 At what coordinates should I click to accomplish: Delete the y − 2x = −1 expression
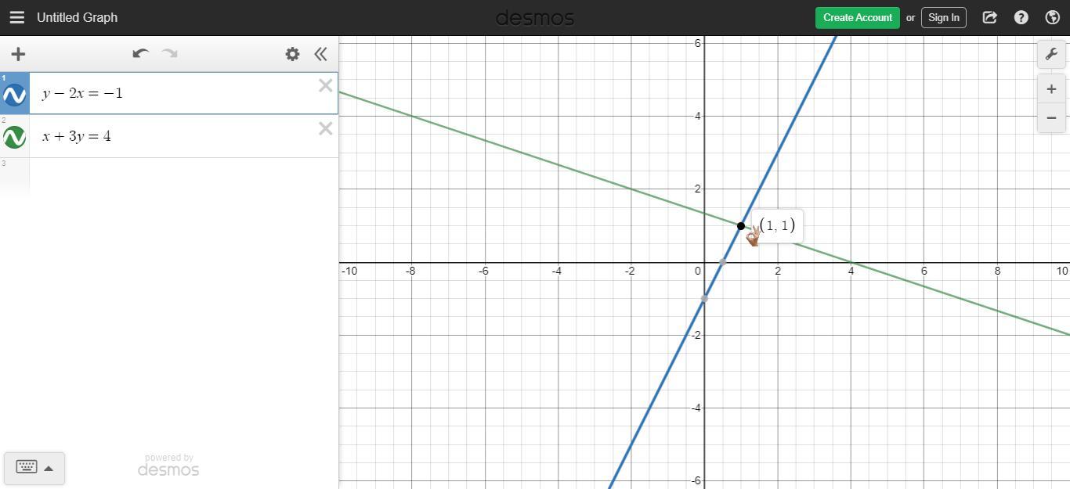325,86
